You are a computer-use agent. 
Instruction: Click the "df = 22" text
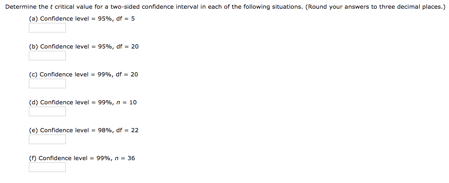click(128, 130)
